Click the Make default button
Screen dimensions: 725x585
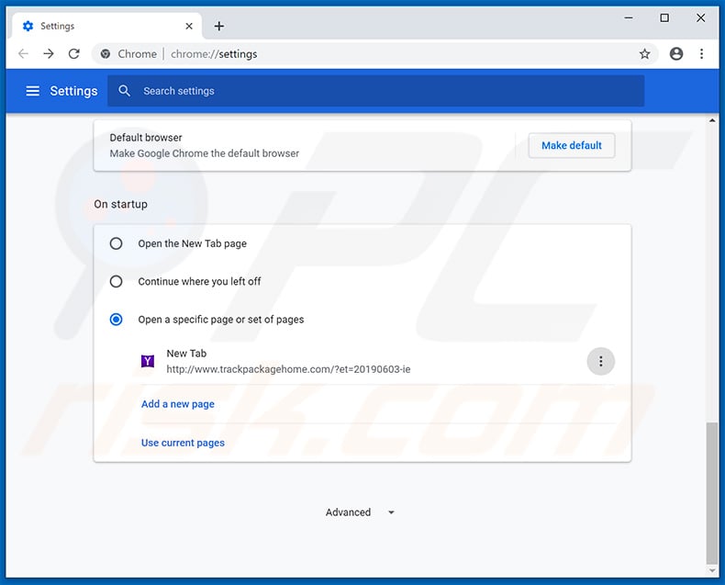(572, 145)
